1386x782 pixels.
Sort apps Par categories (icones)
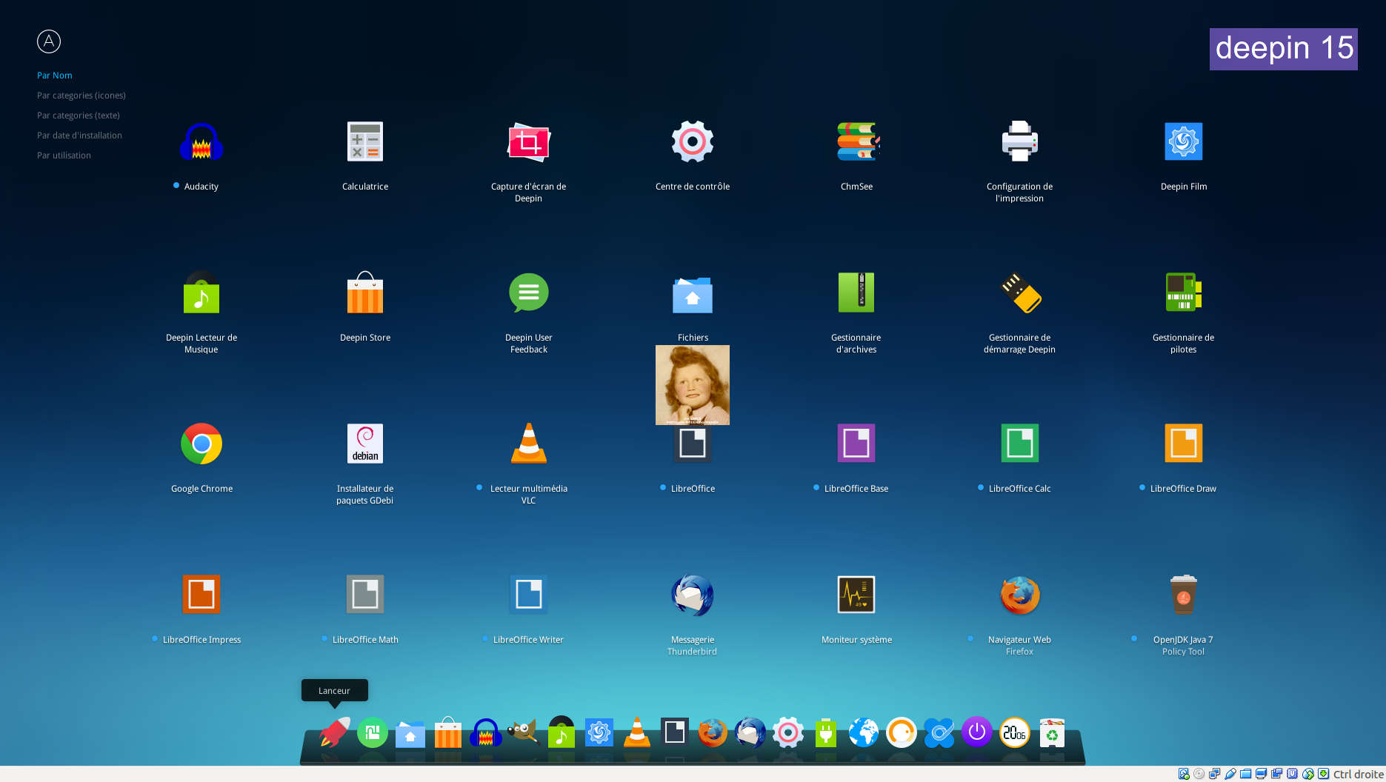click(81, 96)
